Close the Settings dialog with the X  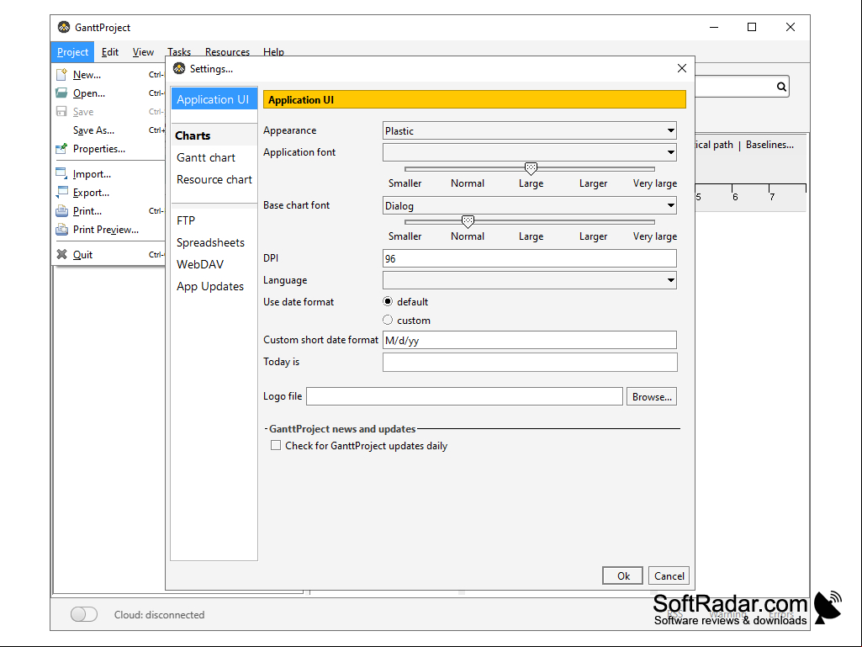682,68
